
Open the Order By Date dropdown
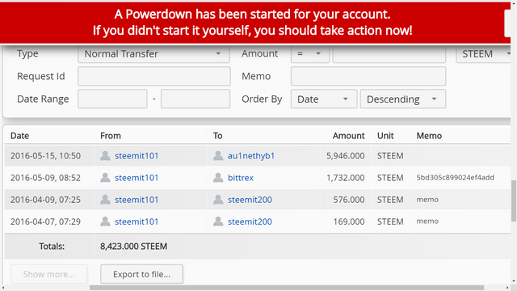(x=324, y=99)
